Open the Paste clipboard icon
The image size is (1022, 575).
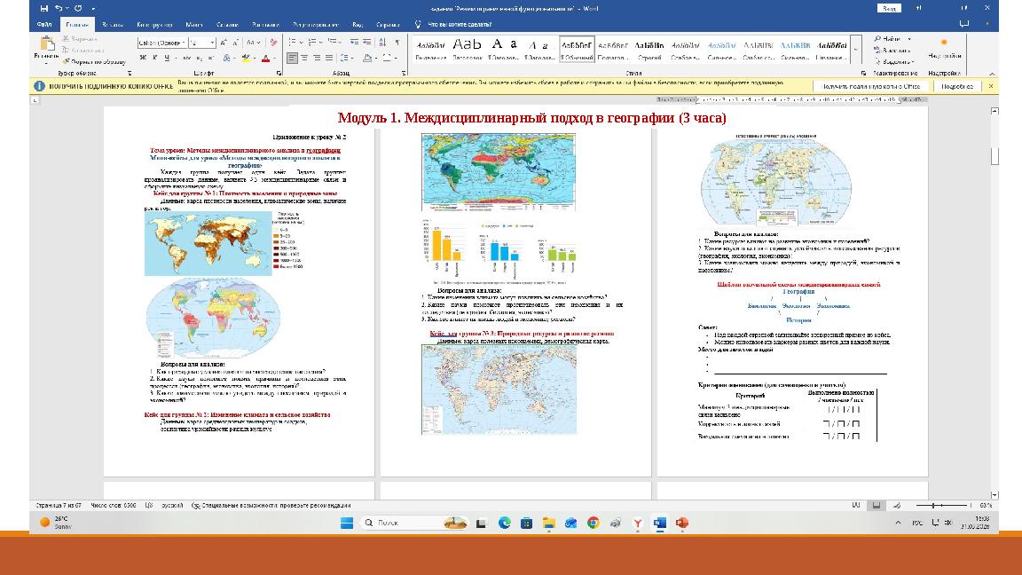[x=46, y=43]
